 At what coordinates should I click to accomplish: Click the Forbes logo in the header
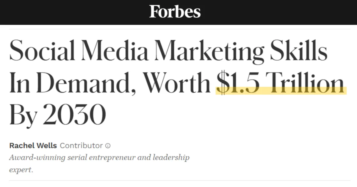[175, 12]
